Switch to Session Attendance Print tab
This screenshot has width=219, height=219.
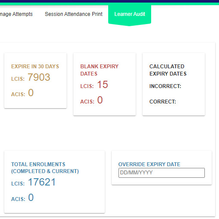coord(73,14)
